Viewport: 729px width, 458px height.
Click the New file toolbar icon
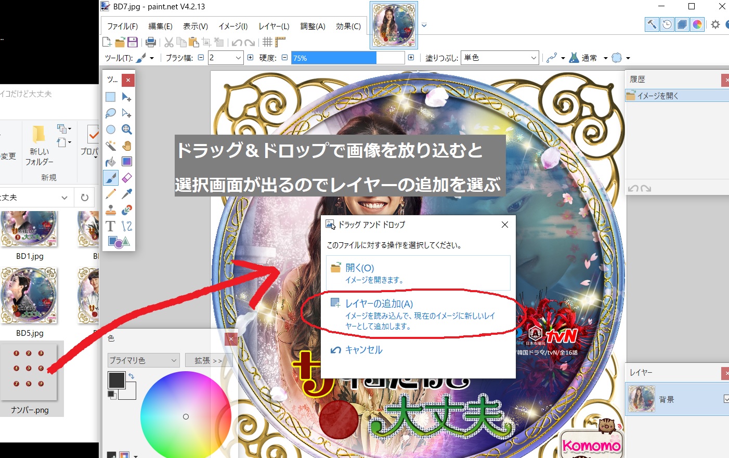[x=107, y=42]
